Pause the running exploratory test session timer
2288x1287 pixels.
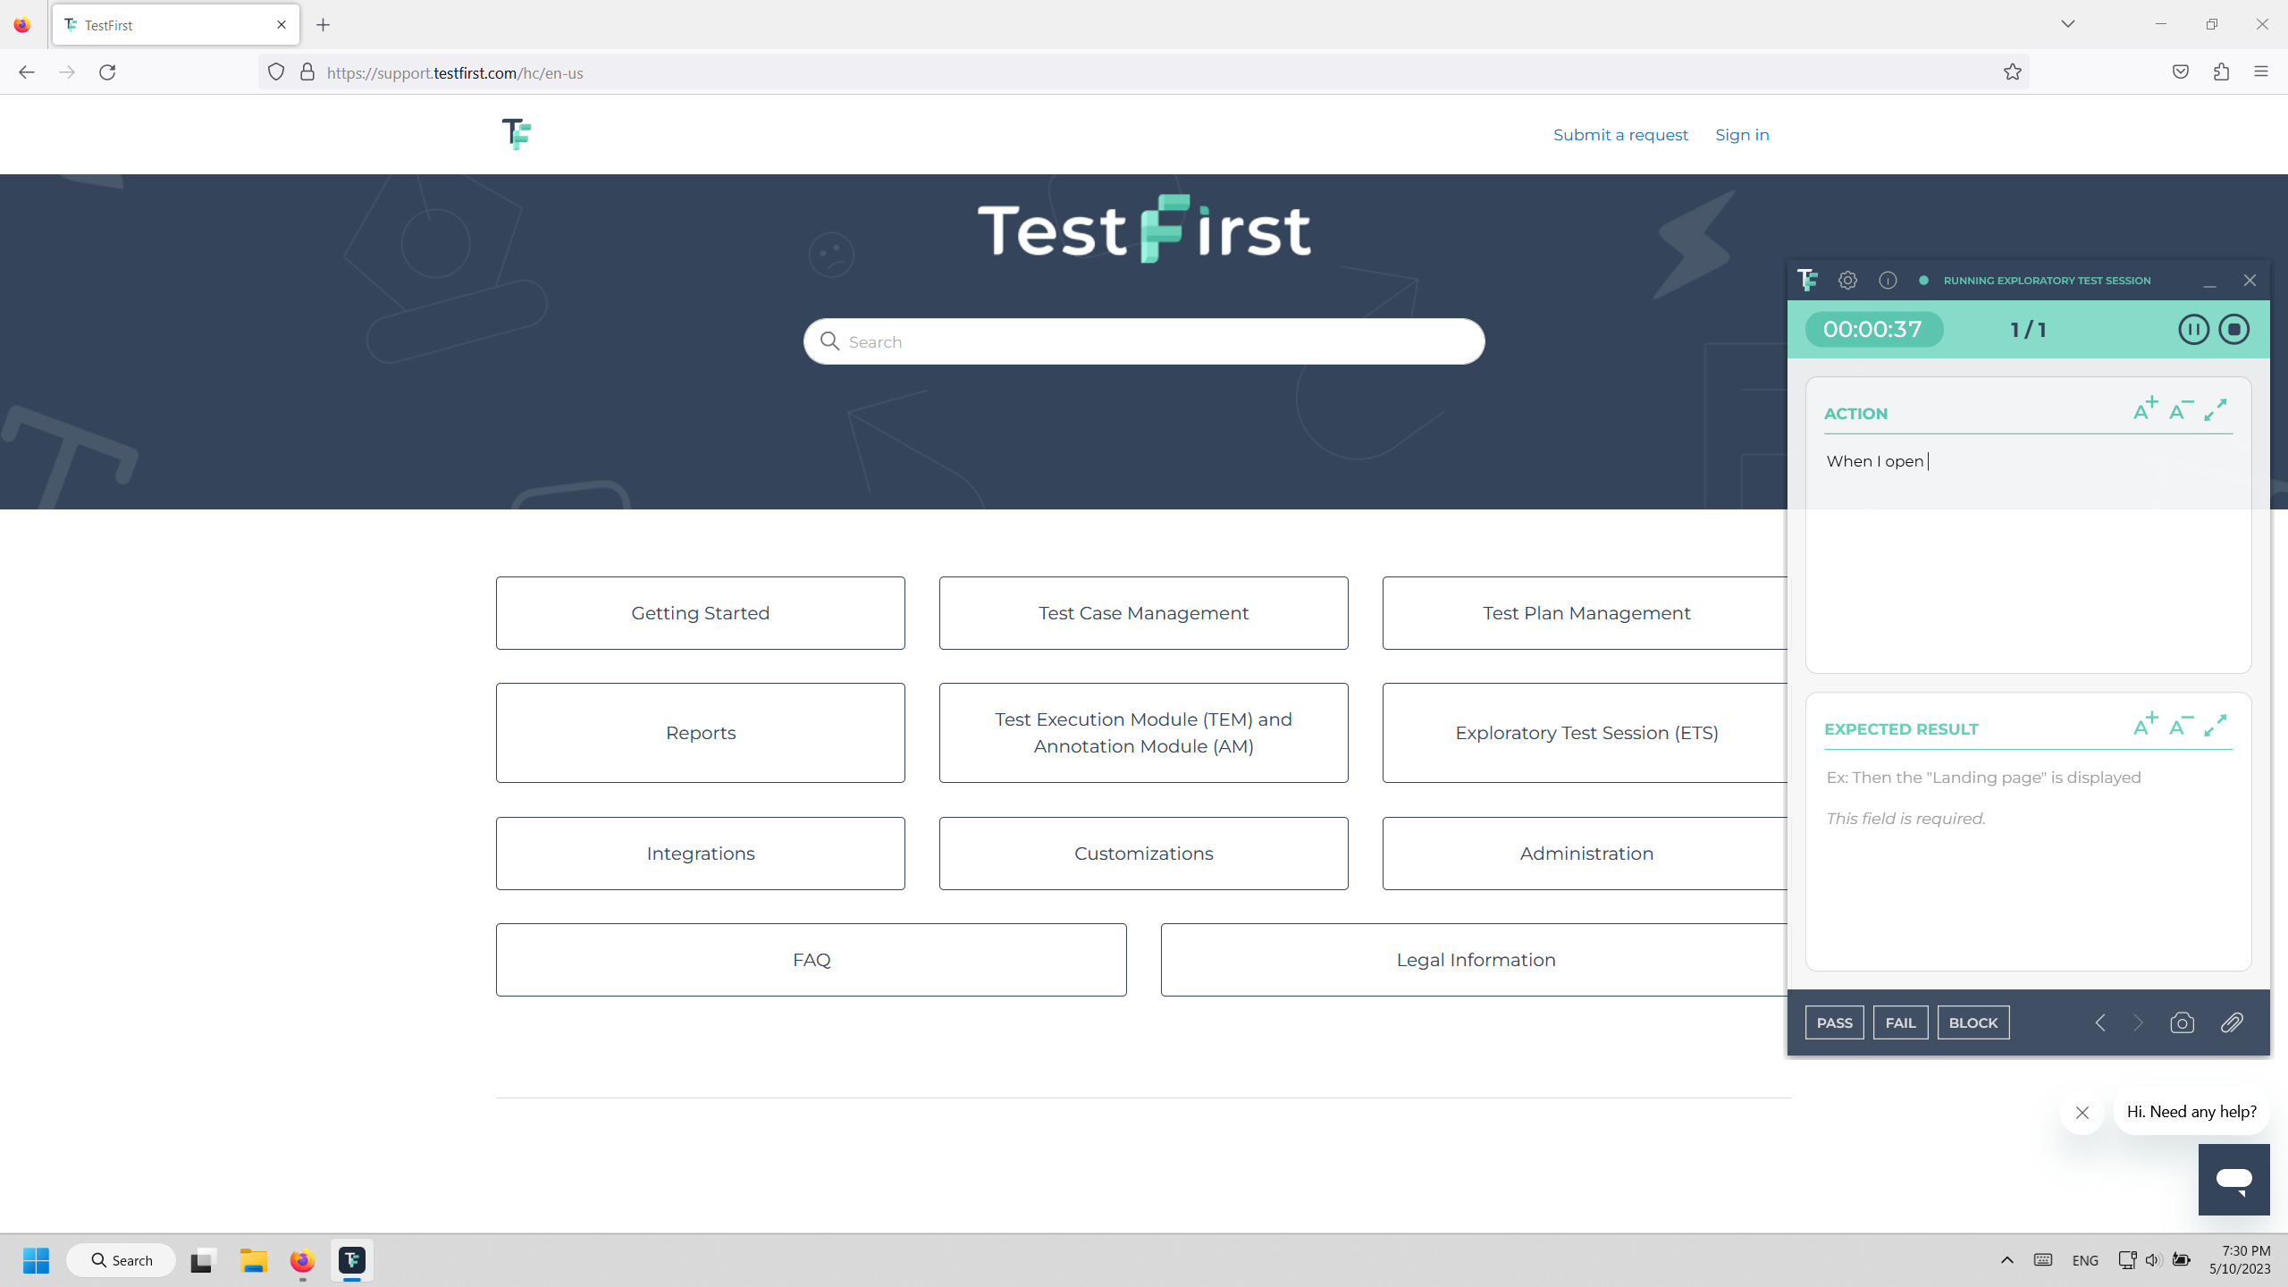2193,329
